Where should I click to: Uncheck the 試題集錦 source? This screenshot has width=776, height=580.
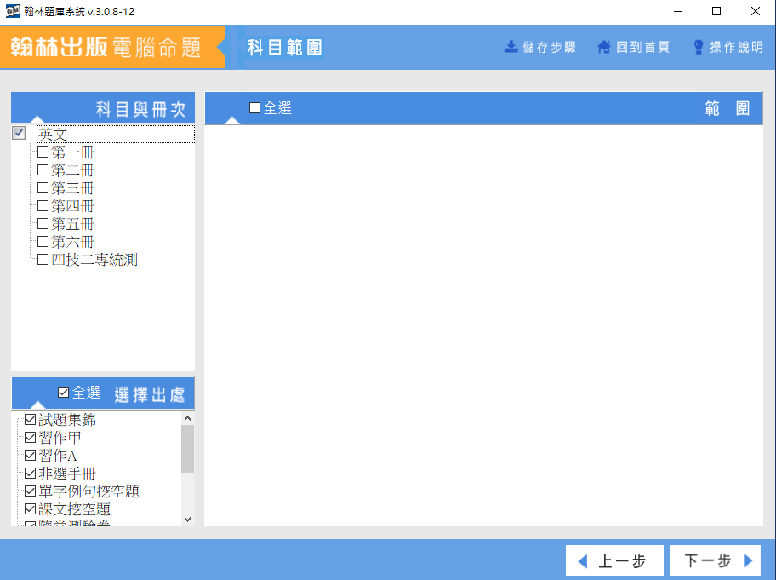coord(31,420)
